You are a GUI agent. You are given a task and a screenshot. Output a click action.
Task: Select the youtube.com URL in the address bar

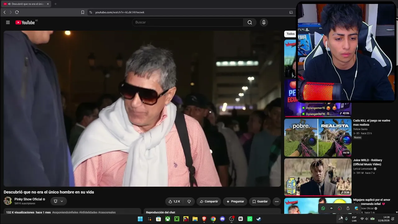point(120,12)
